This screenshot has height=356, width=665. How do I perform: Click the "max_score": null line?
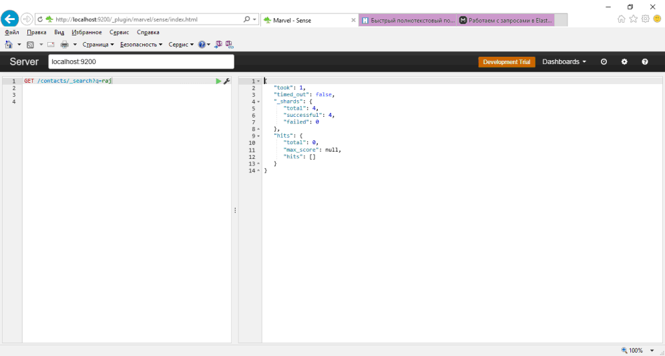312,150
